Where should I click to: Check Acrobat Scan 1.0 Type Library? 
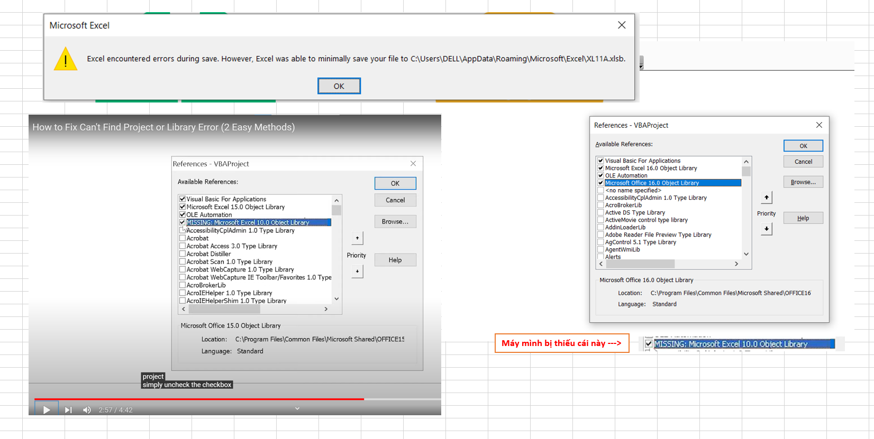click(183, 261)
